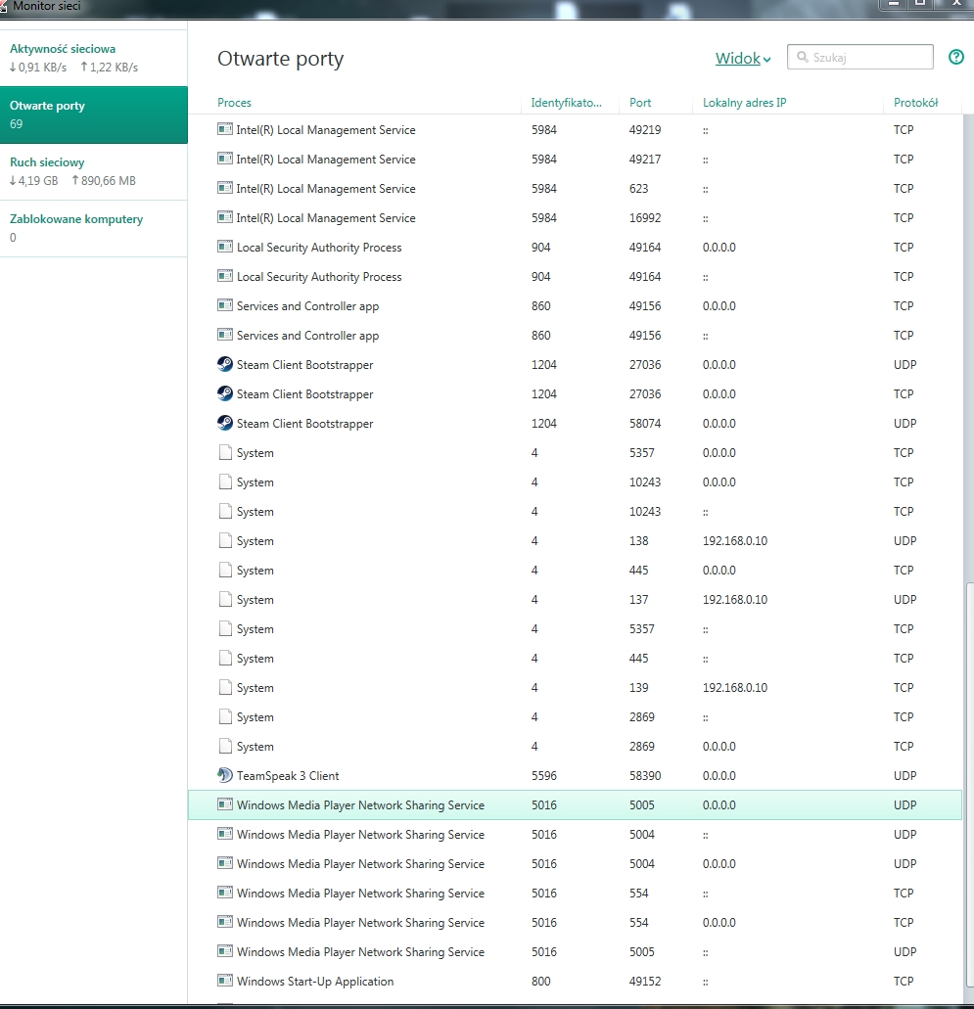974x1009 pixels.
Task: Open the help question mark icon
Action: tap(956, 58)
